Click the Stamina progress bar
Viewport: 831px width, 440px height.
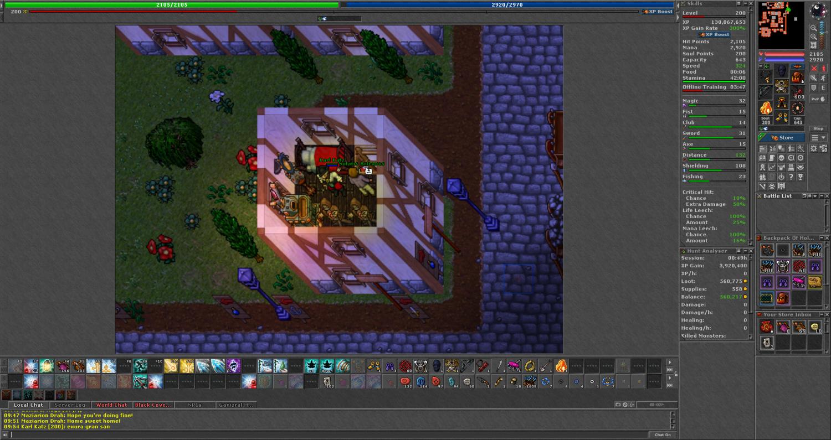pyautogui.click(x=714, y=82)
